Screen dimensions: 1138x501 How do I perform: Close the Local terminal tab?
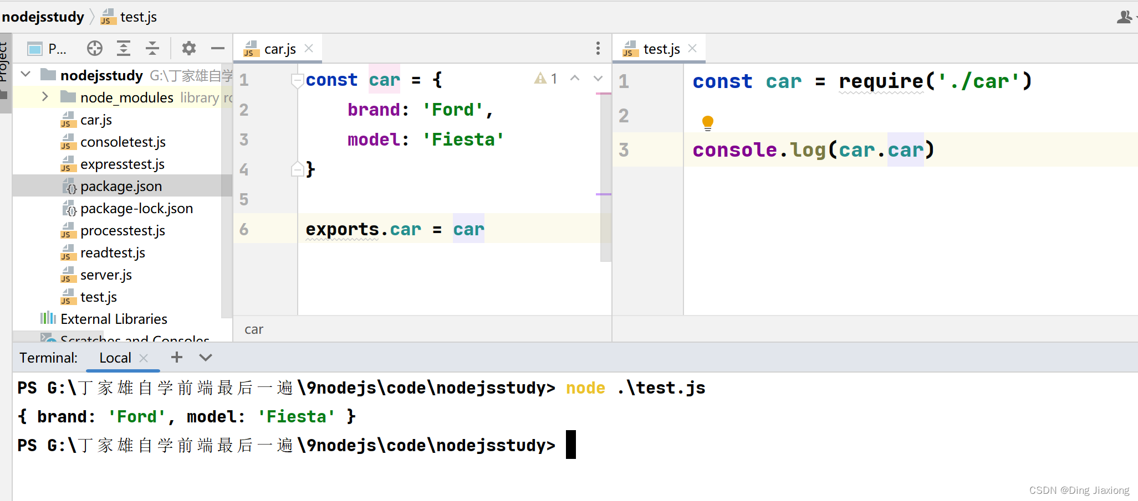(x=144, y=358)
